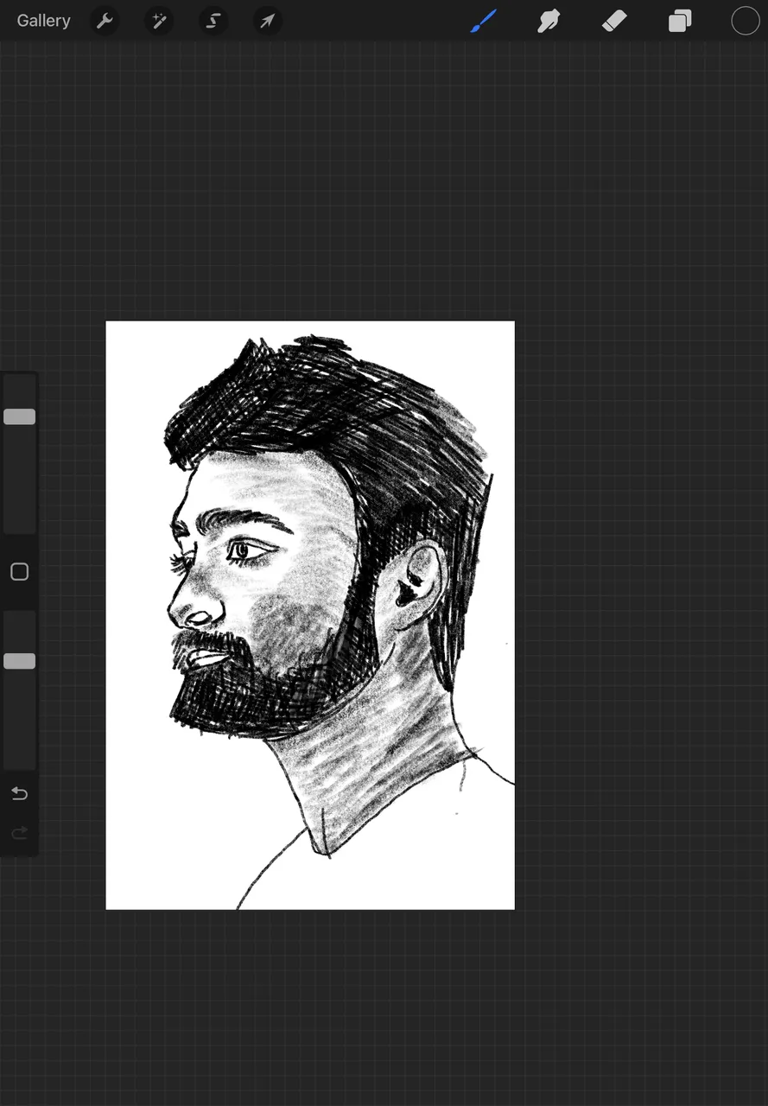This screenshot has width=768, height=1106.
Task: Open the Actions wrench menu
Action: coord(105,21)
